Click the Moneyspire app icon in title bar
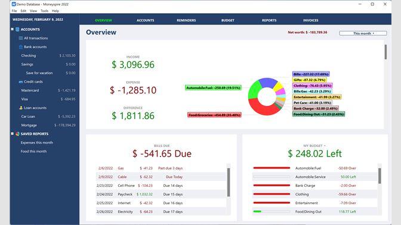Viewport: 401px width, 225px height. pyautogui.click(x=14, y=4)
